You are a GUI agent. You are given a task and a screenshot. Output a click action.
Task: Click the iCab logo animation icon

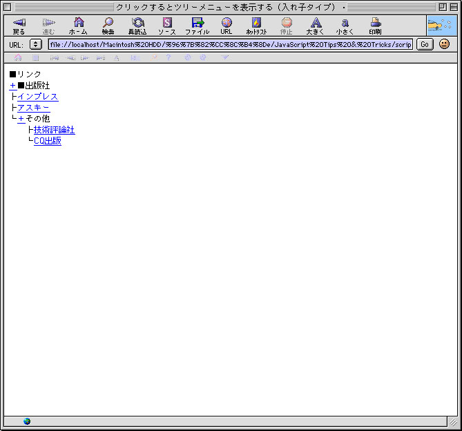(x=441, y=26)
